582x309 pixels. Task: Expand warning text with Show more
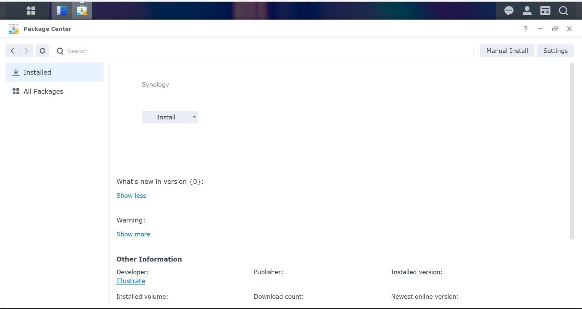click(133, 235)
